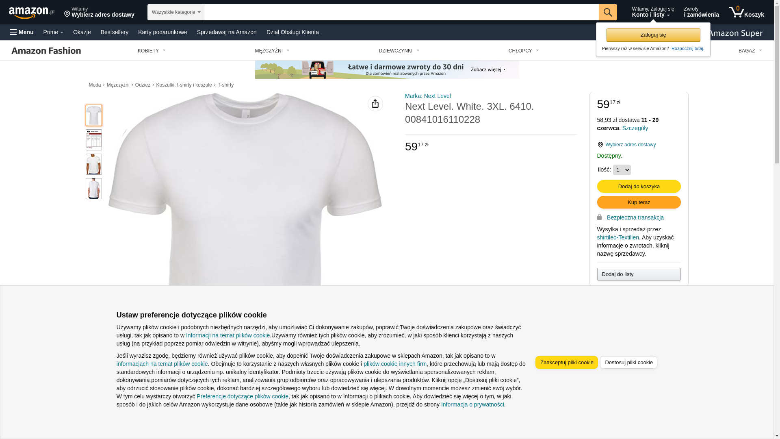Go to Amazon.pl home logo
Screen dimensions: 780x439
coord(32,13)
